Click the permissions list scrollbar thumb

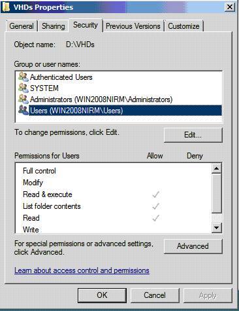[217, 193]
